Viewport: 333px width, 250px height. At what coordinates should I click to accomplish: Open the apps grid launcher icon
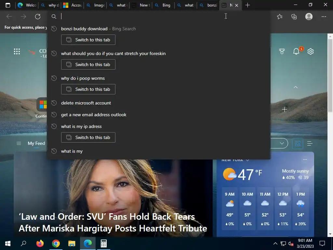17,51
